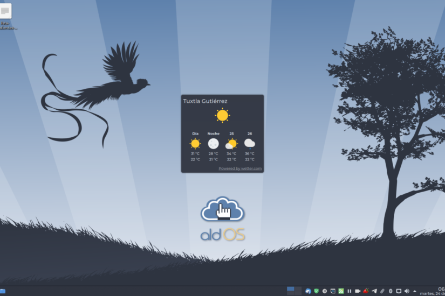Expand hidden system tray icons arrow
This screenshot has width=445, height=296.
pos(415,291)
